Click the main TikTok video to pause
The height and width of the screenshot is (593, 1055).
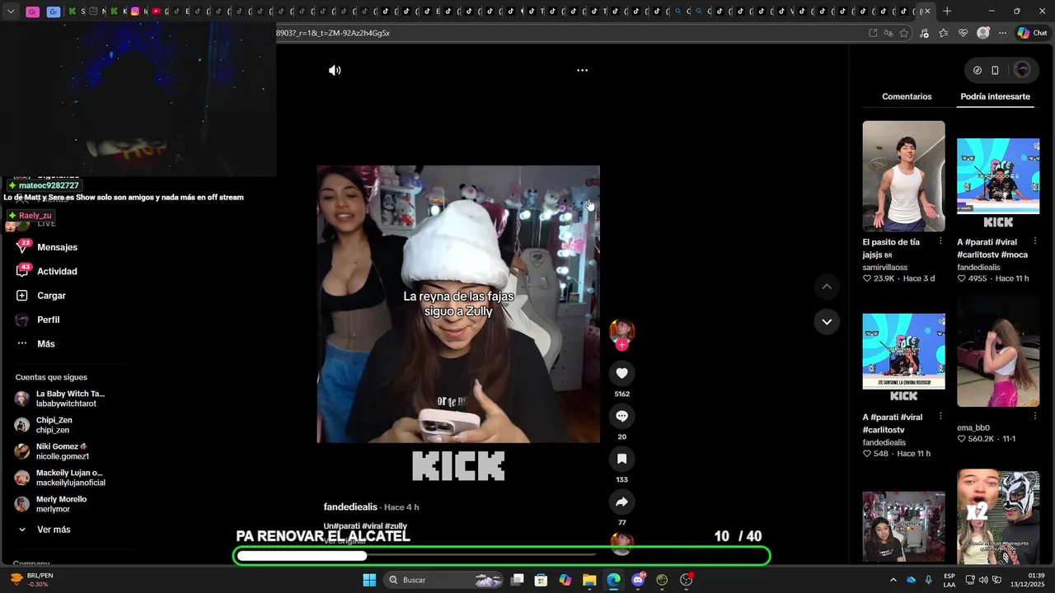(x=458, y=304)
